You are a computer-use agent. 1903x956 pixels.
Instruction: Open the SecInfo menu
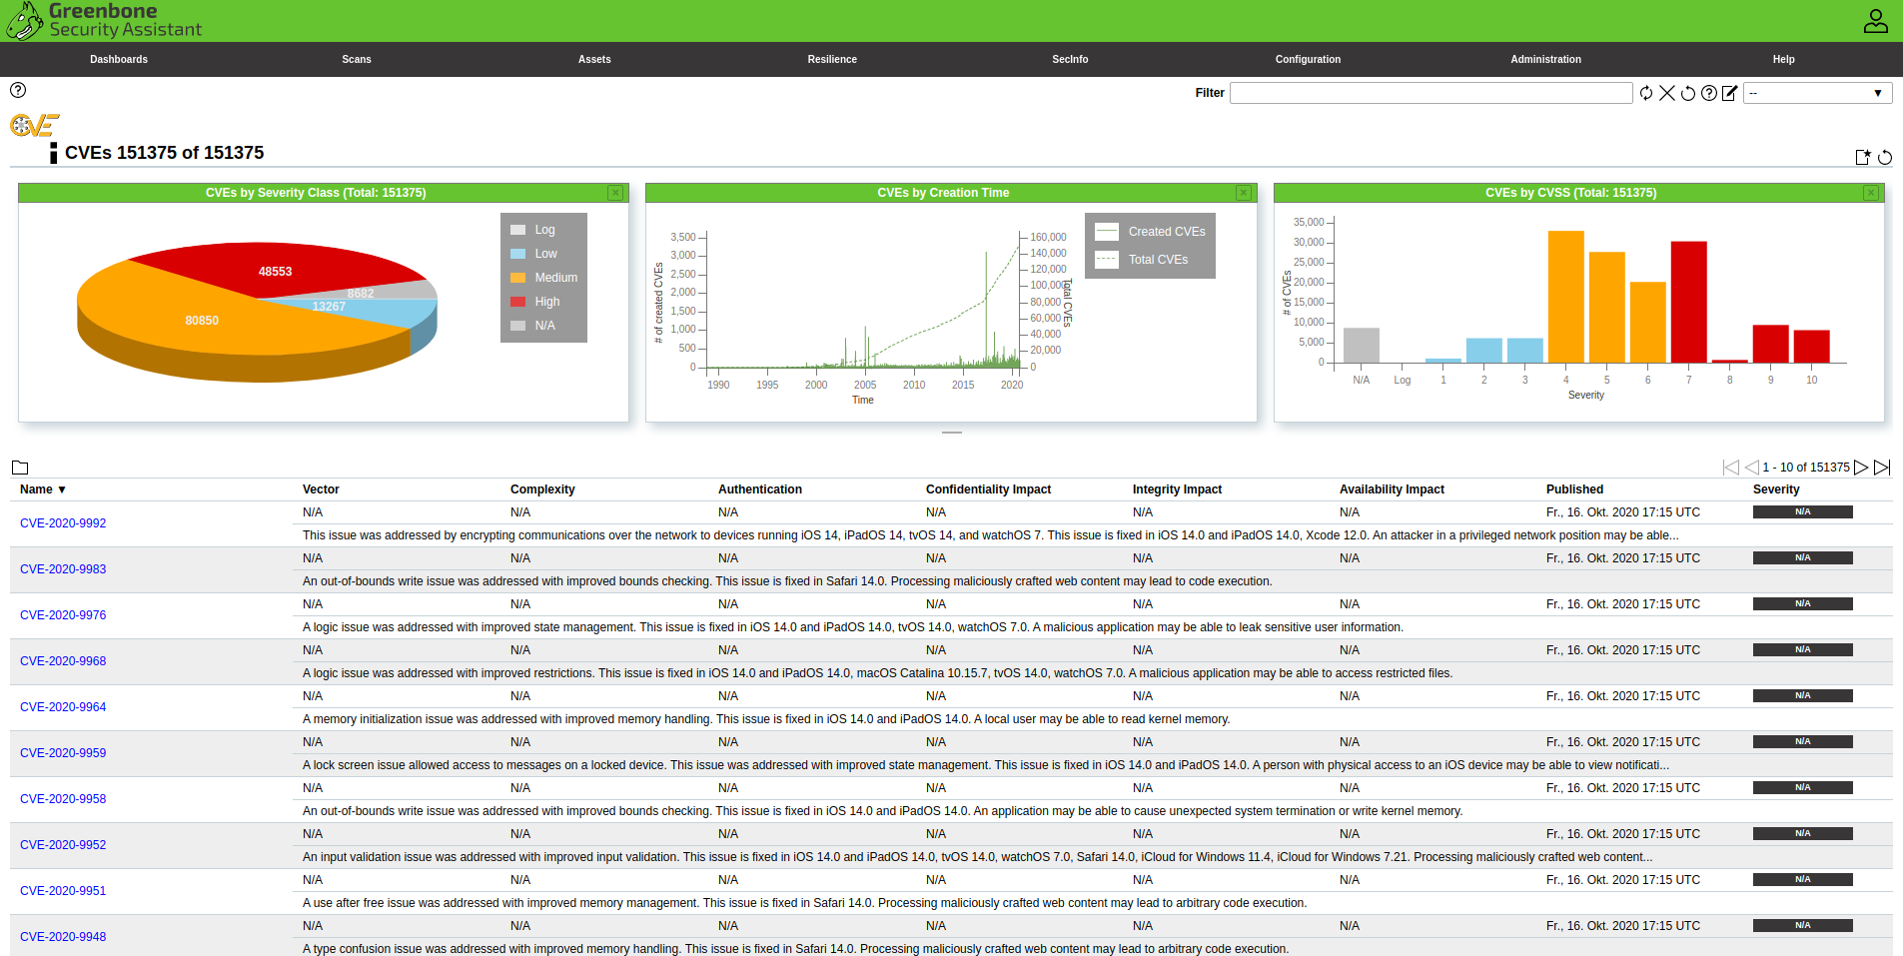pyautogui.click(x=1070, y=59)
